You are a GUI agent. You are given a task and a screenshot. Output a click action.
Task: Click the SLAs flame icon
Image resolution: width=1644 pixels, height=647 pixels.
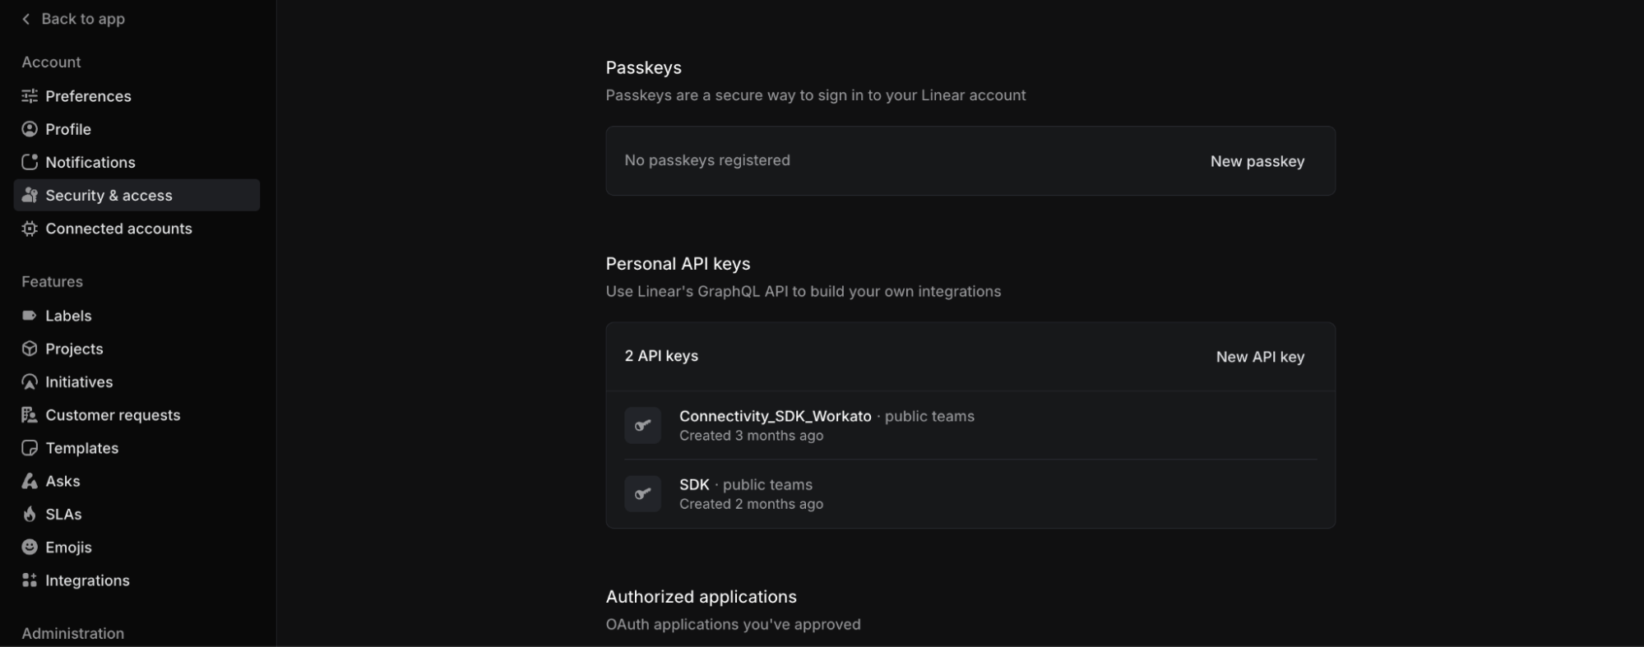tap(30, 514)
